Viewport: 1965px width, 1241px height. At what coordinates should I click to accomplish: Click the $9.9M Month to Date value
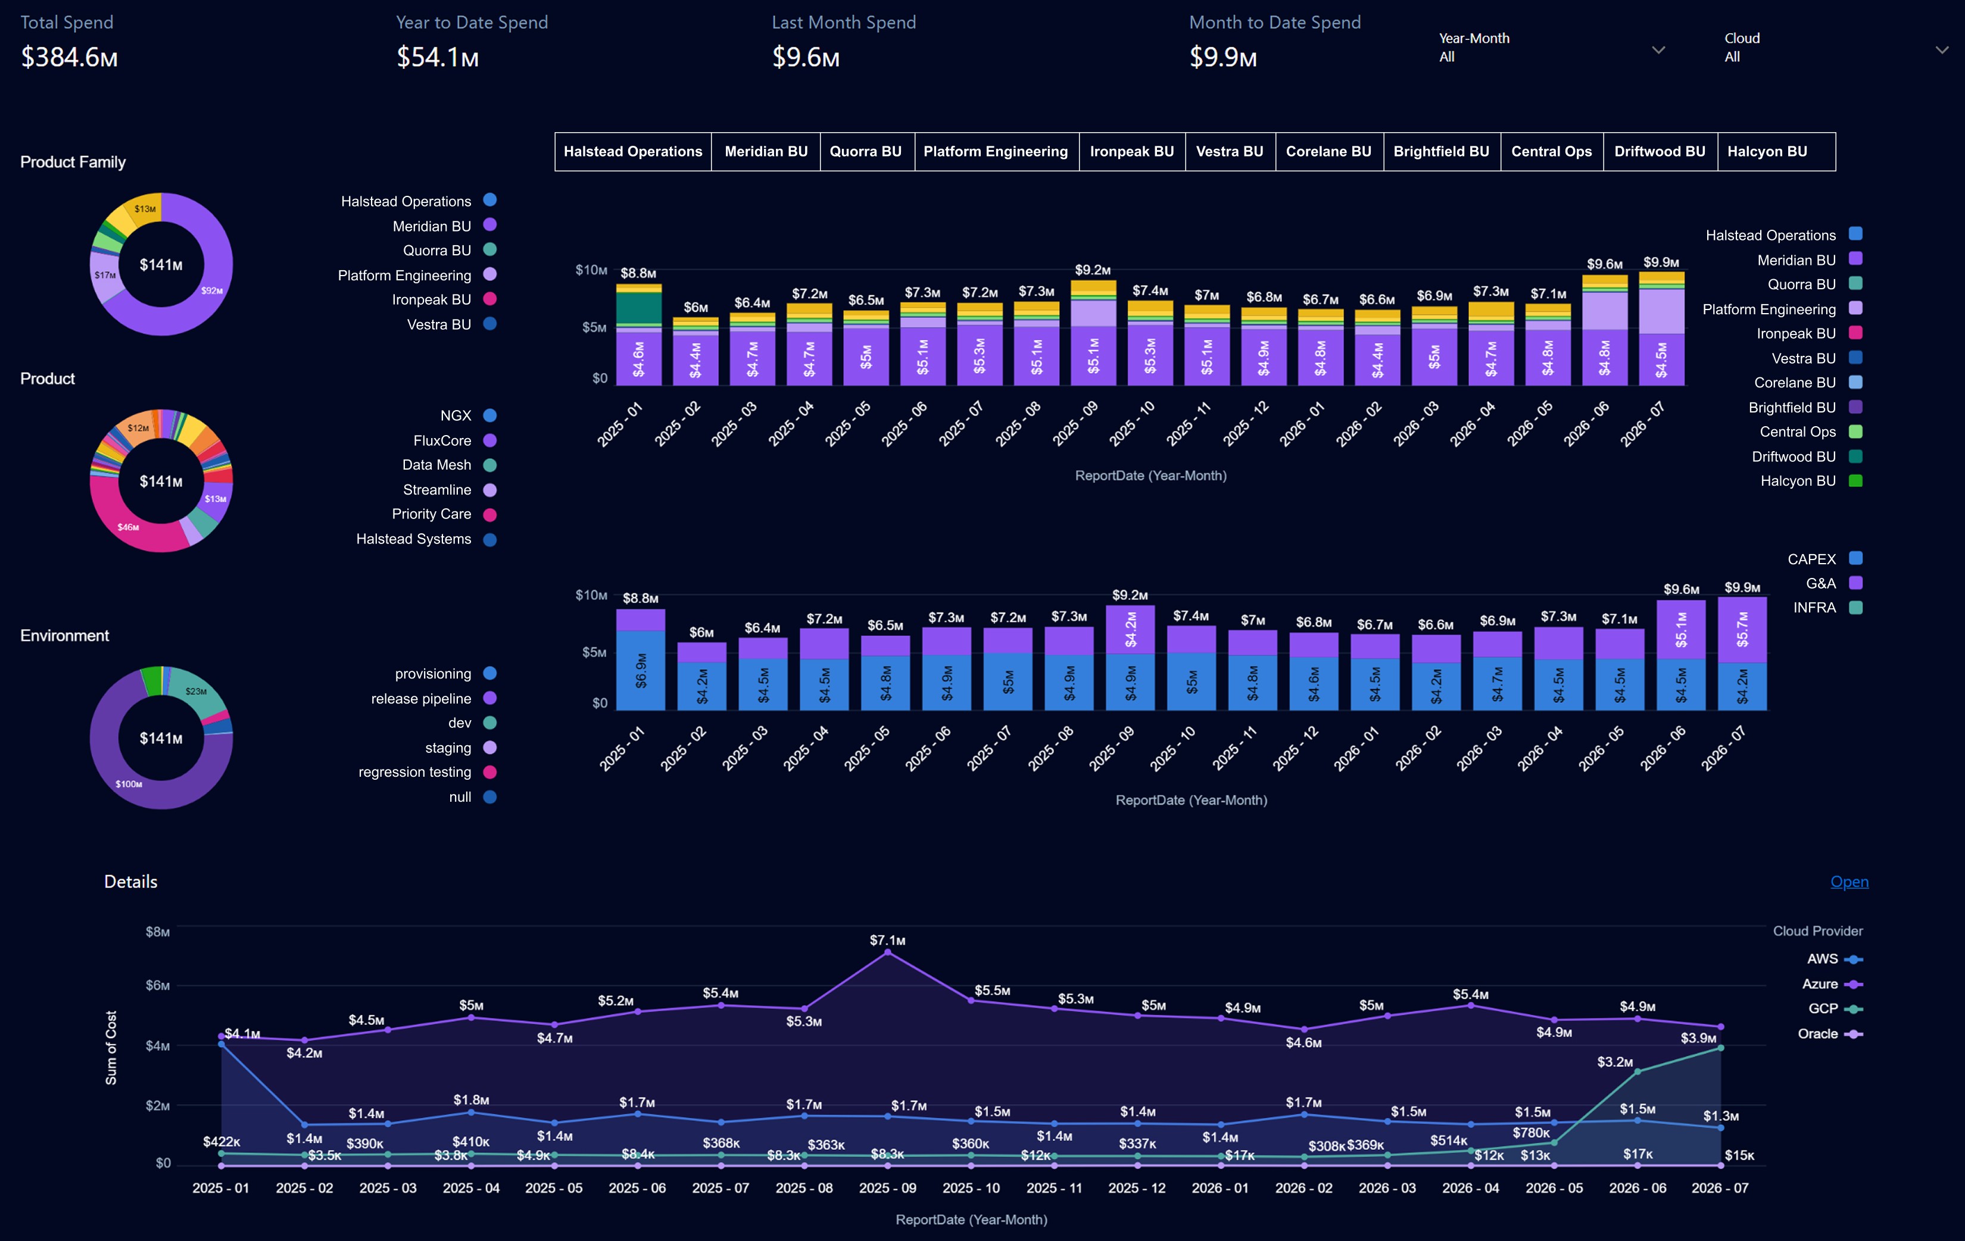click(1222, 57)
